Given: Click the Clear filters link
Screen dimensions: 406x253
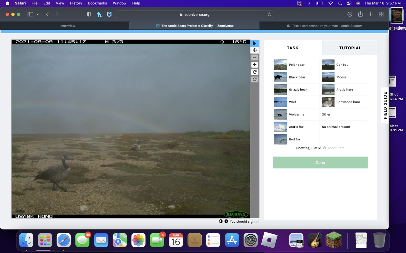Looking at the screenshot, I should pyautogui.click(x=333, y=148).
